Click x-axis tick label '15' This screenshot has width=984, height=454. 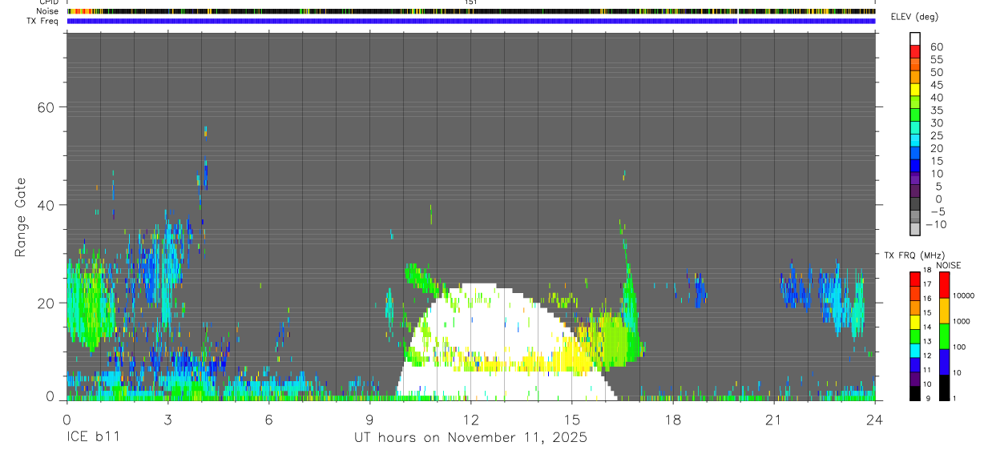pyautogui.click(x=572, y=420)
